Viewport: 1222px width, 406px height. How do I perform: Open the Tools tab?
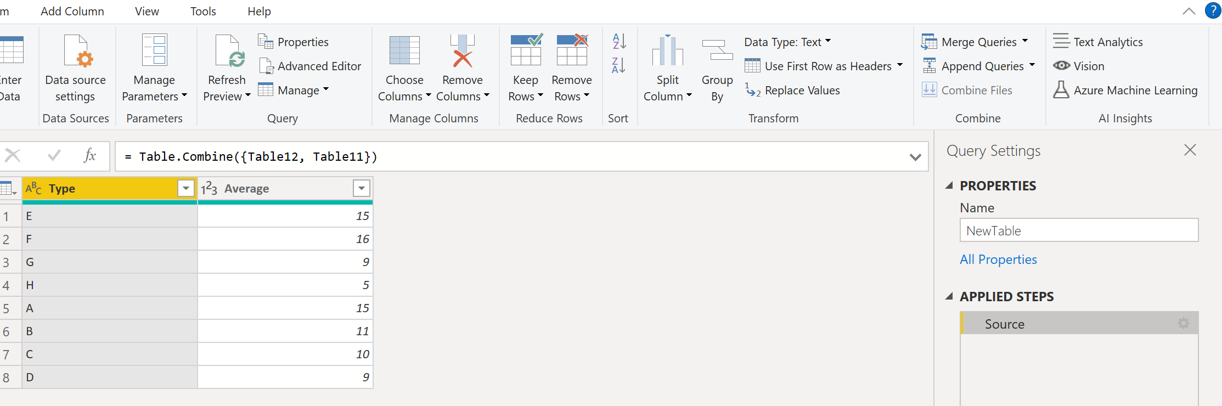tap(203, 11)
